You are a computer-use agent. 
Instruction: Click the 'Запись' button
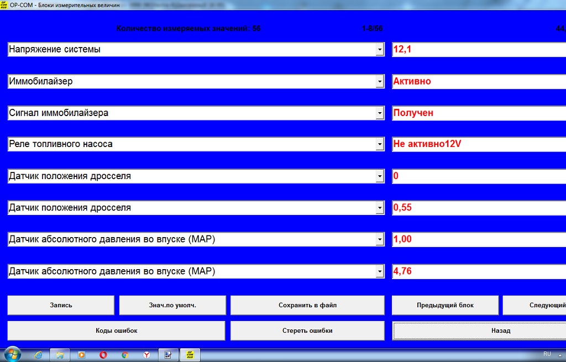click(61, 305)
